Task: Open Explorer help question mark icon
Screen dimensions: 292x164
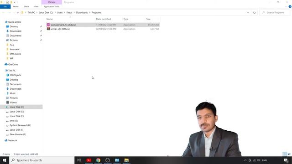Action: tap(290, 6)
